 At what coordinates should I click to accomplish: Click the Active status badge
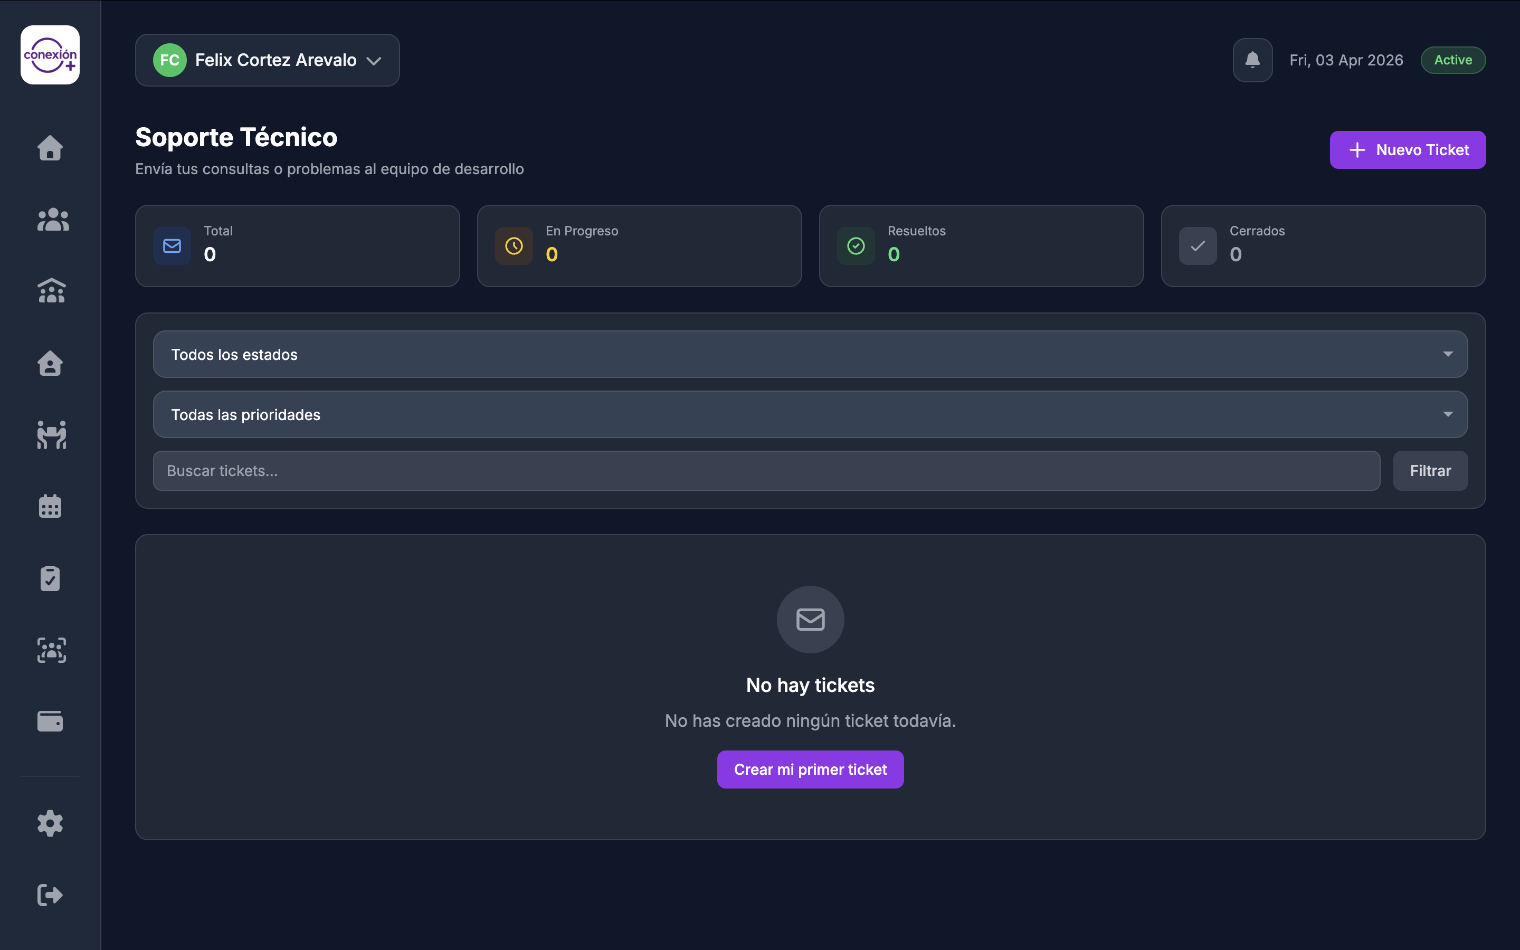click(1453, 60)
